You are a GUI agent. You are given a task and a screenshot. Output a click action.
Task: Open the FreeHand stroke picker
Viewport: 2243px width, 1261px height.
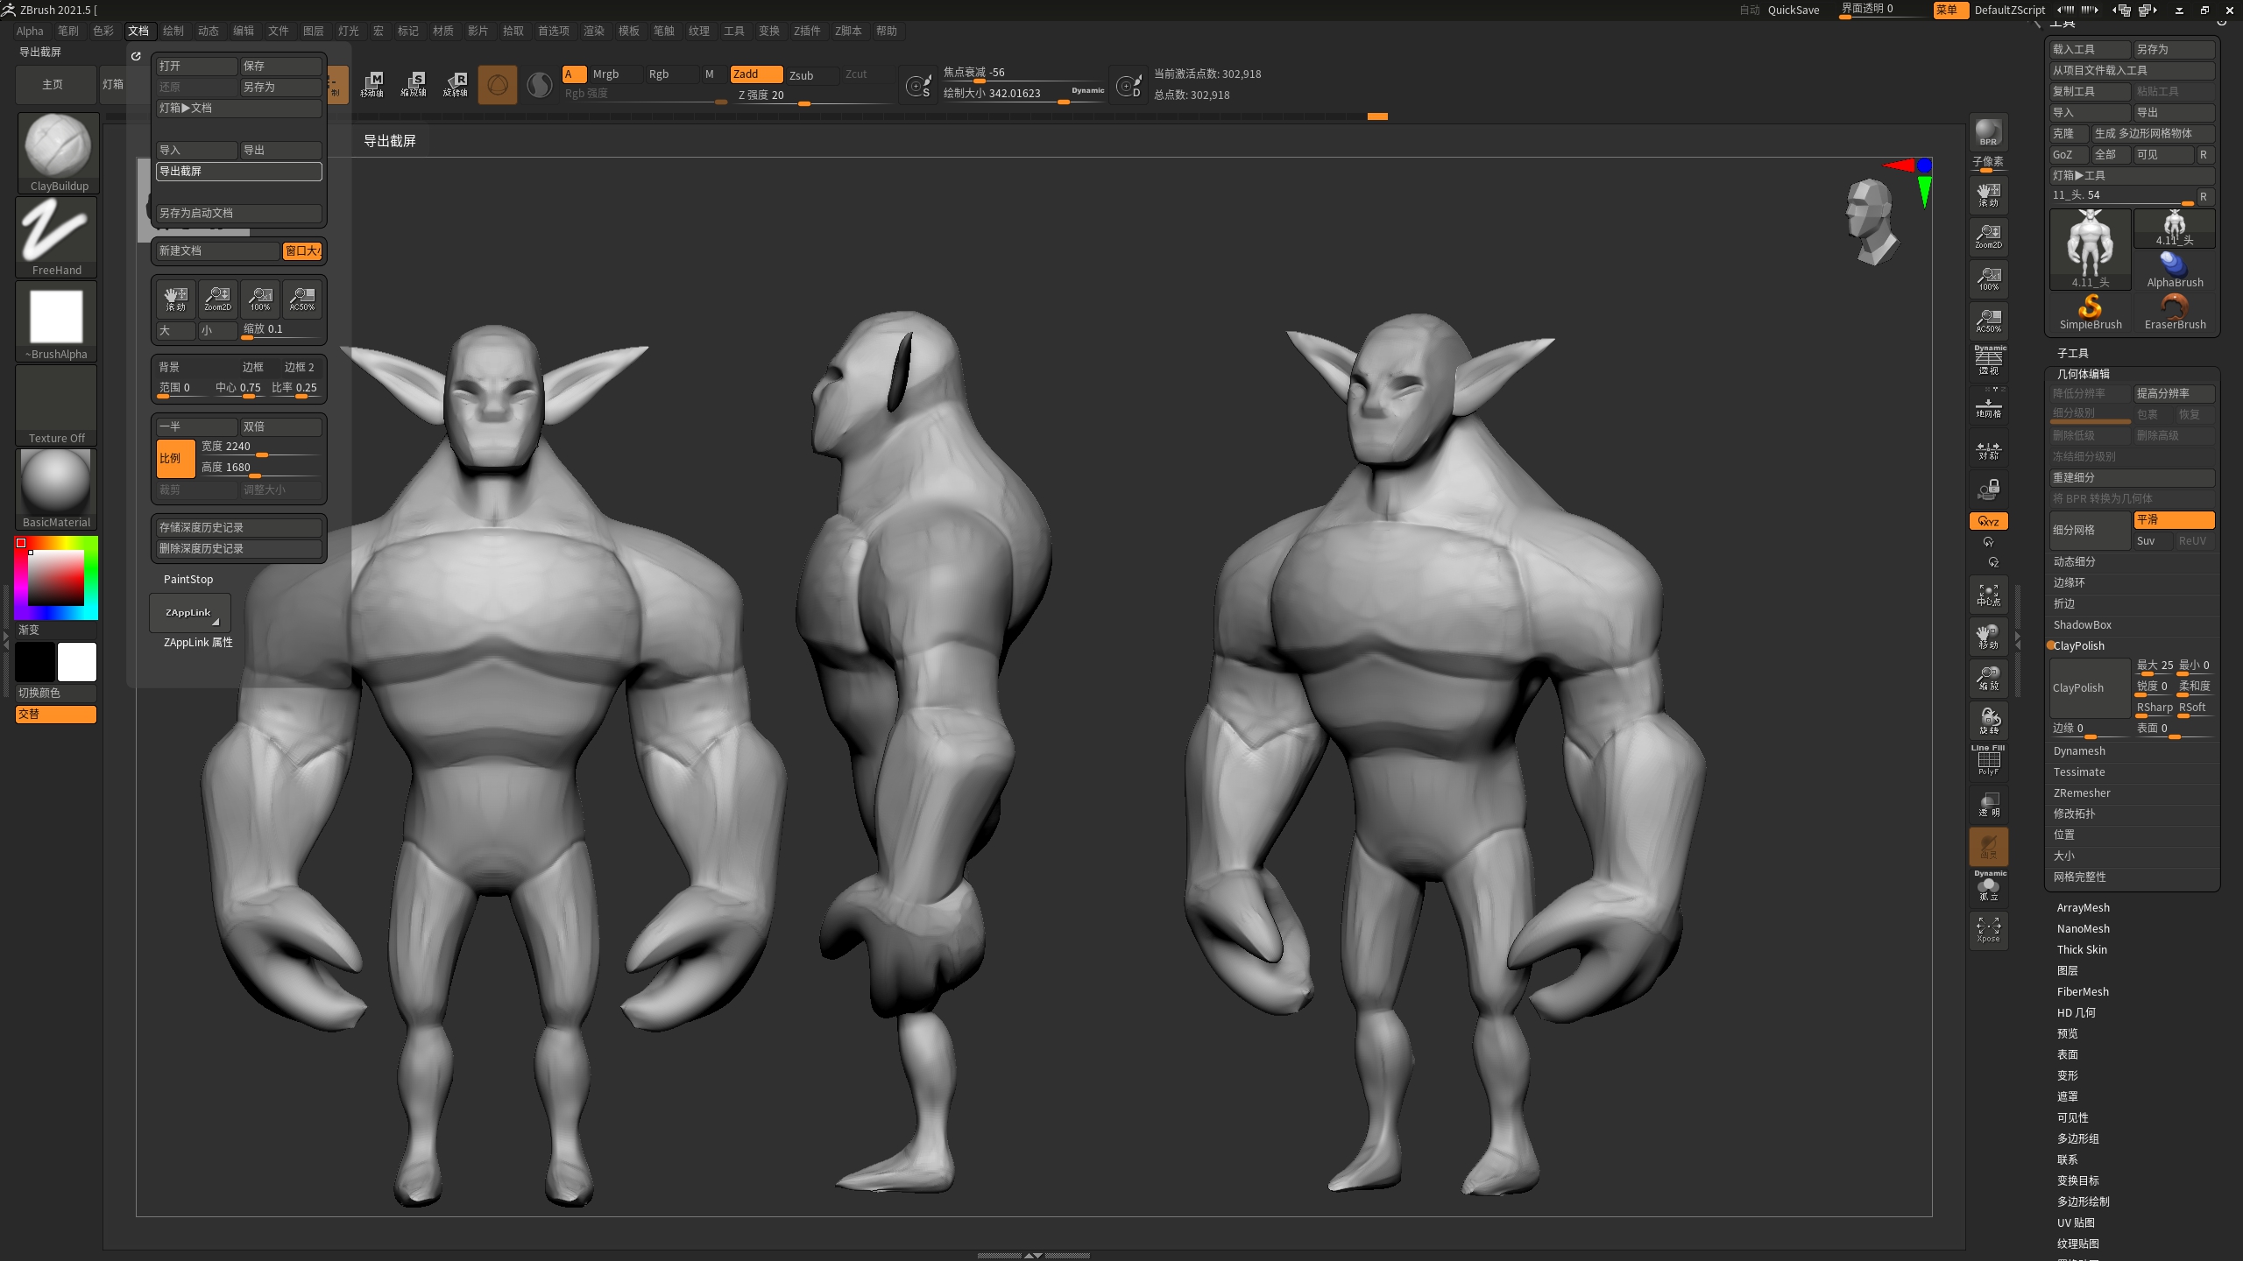(57, 236)
